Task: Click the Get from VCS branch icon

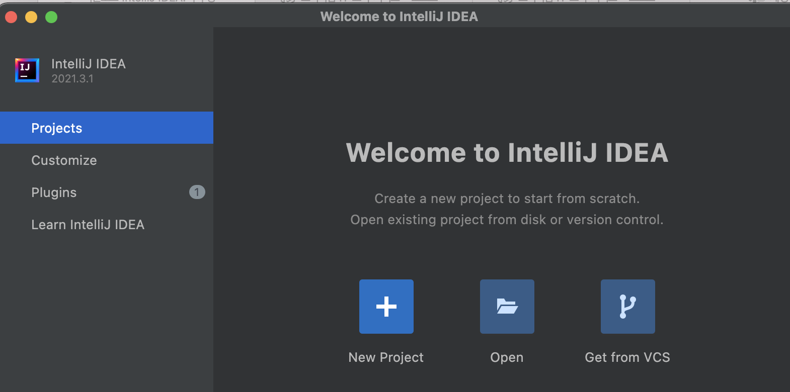Action: coord(628,307)
